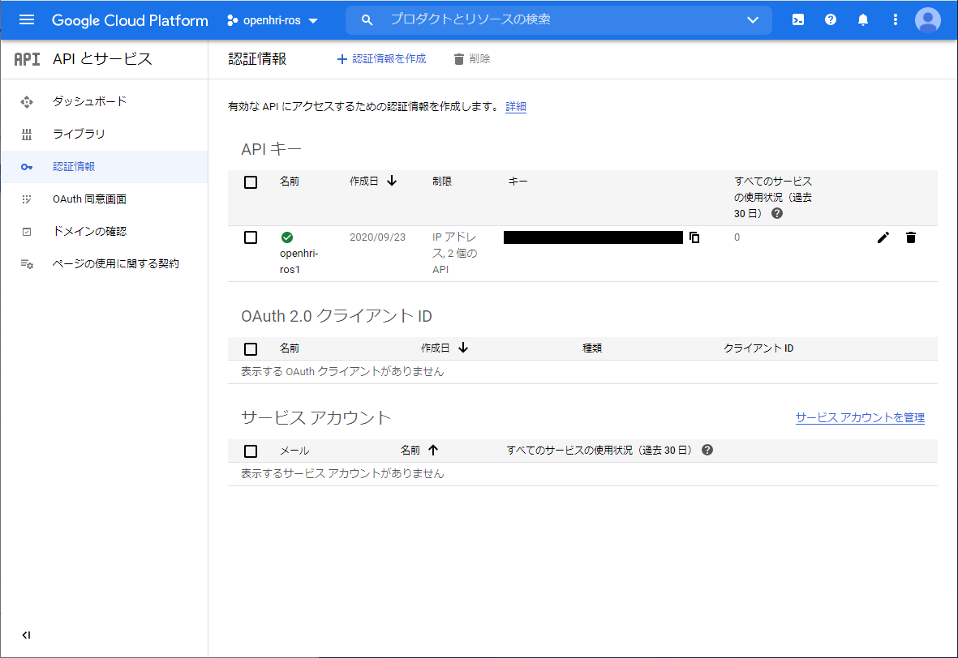958x658 pixels.
Task: Check the openhri-ros1 key row checkbox
Action: [x=251, y=237]
